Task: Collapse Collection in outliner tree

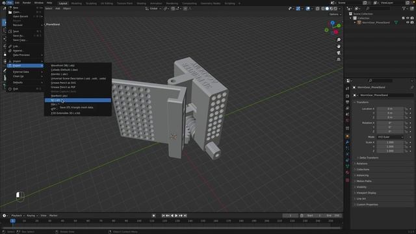Action: coord(351,18)
